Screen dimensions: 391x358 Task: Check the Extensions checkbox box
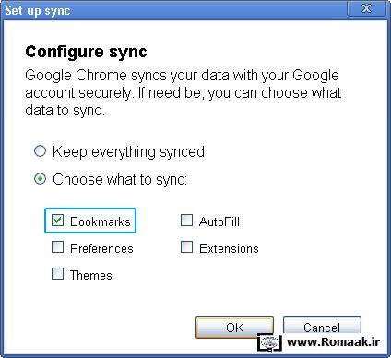(x=186, y=247)
